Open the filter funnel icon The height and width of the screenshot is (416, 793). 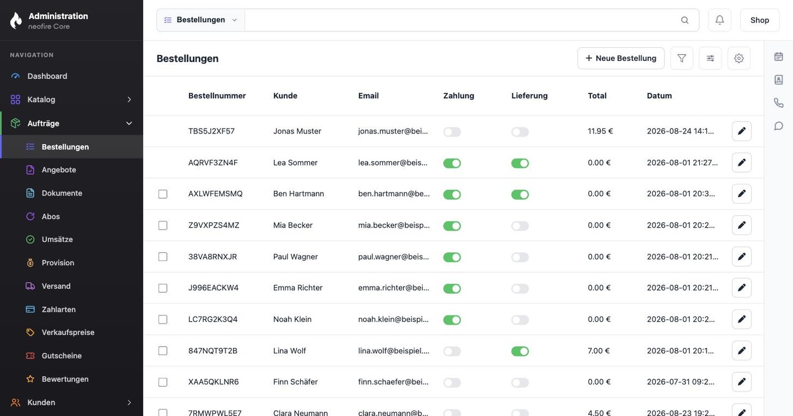[x=682, y=58]
